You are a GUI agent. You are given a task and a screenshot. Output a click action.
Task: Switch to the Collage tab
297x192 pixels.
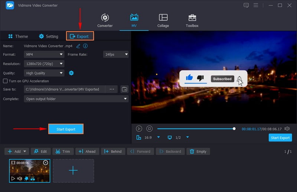[163, 20]
